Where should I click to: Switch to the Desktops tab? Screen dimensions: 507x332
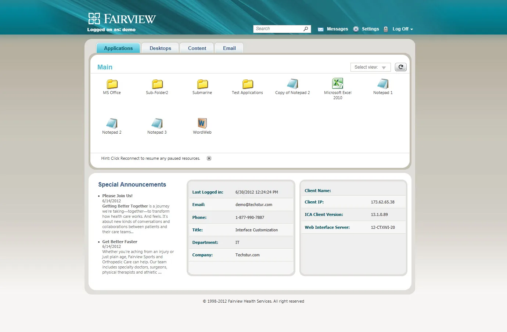pyautogui.click(x=160, y=48)
